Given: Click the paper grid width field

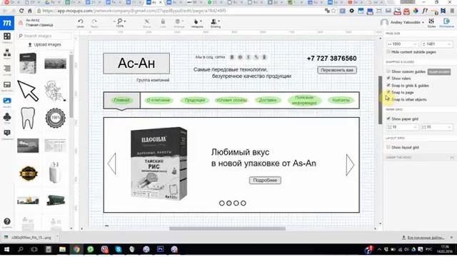Looking at the screenshot, I should pyautogui.click(x=403, y=127).
